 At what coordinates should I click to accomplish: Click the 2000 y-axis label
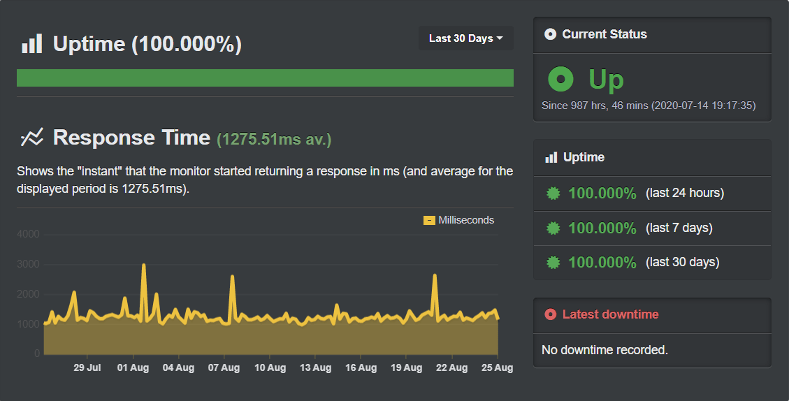click(x=28, y=294)
